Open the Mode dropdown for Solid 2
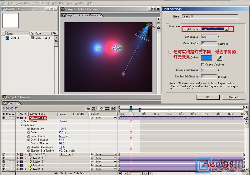Screen dimensions: 250x175 point(66,154)
